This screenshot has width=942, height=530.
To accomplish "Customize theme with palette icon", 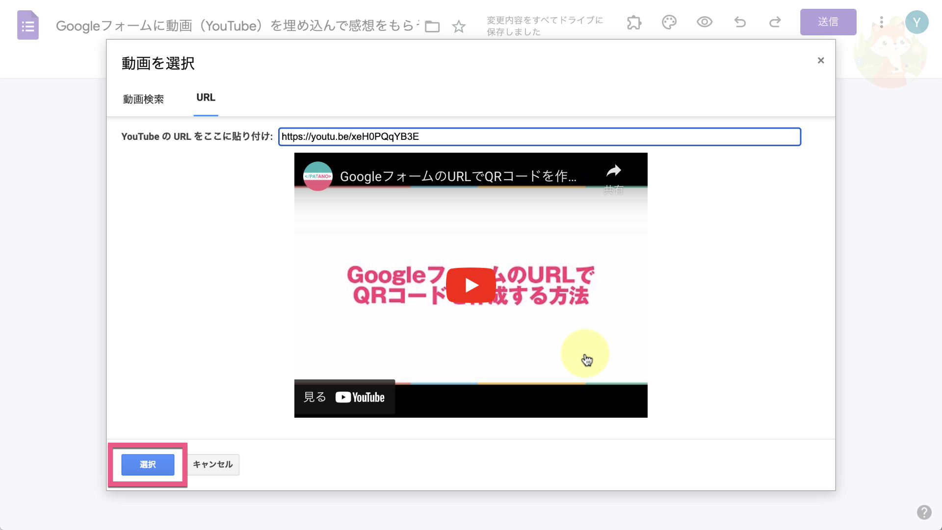I will [x=669, y=22].
